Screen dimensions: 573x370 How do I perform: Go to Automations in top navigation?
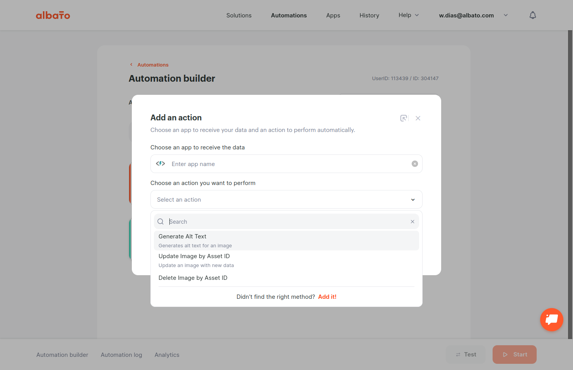click(289, 15)
